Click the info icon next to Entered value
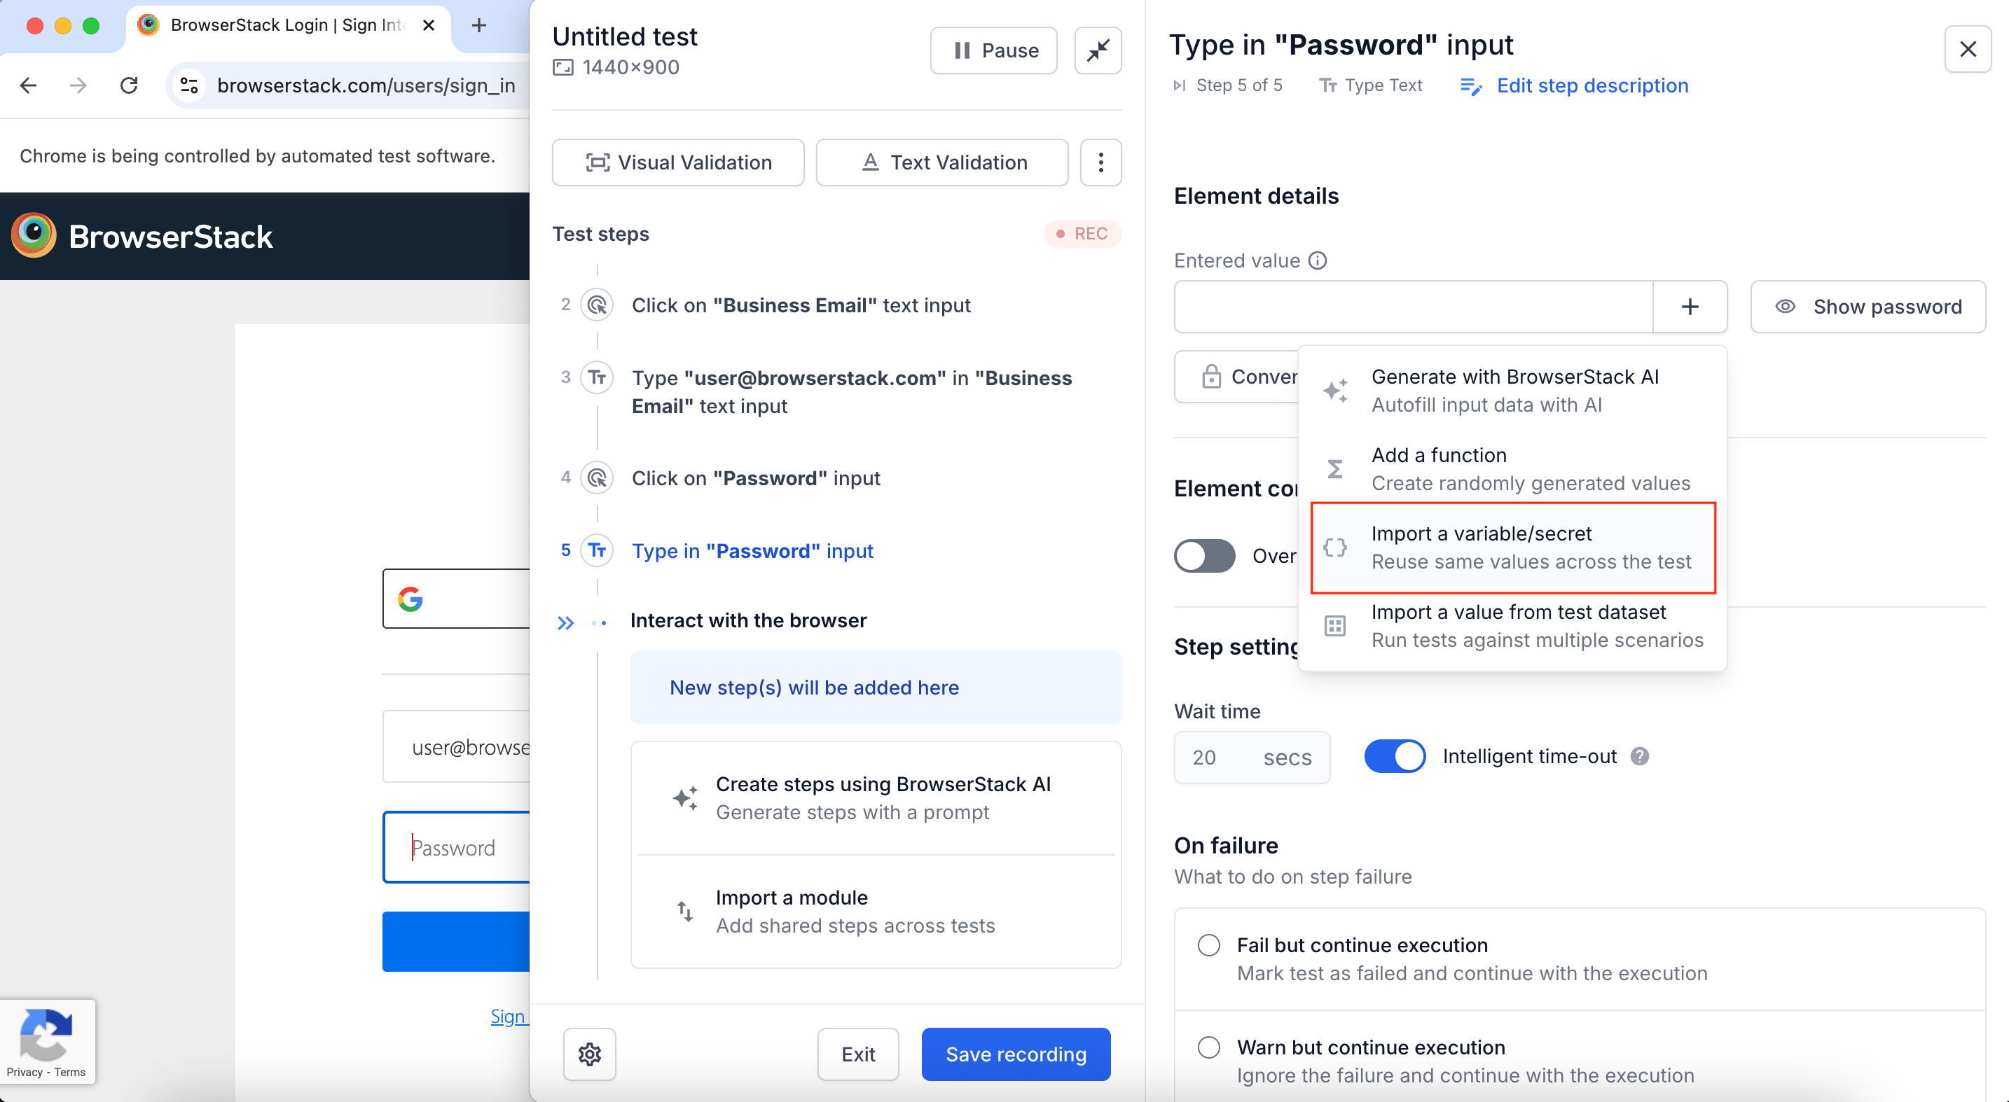 pyautogui.click(x=1317, y=260)
